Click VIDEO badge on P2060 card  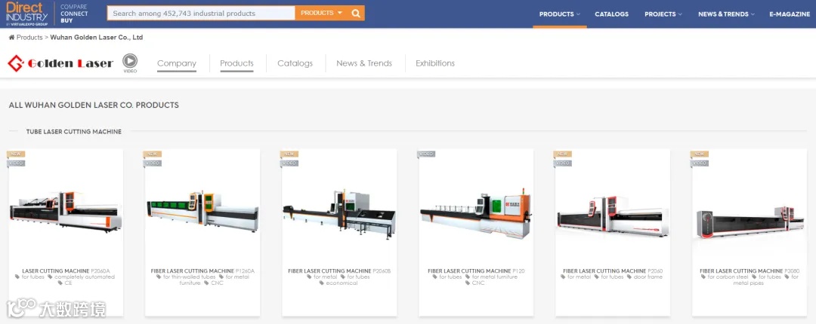click(563, 163)
